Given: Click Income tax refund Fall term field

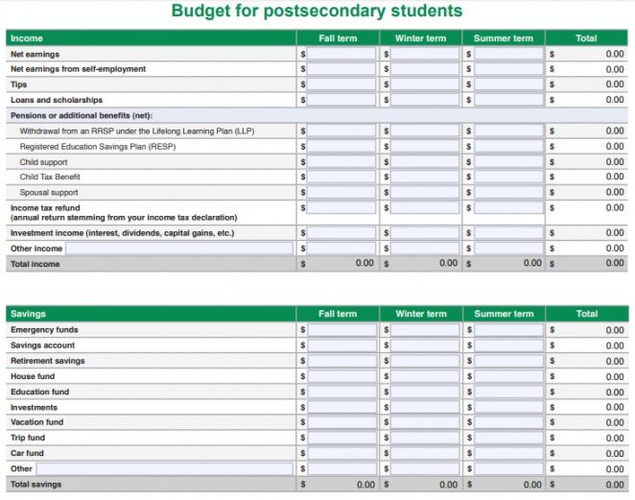Looking at the screenshot, I should coord(341,208).
